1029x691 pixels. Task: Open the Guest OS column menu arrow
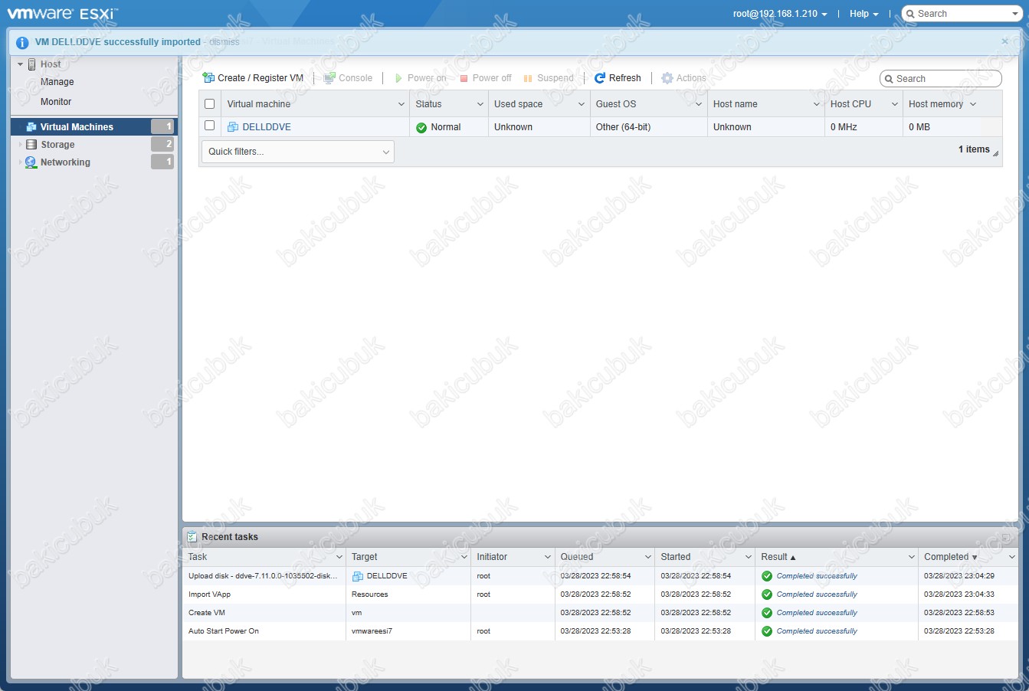[x=699, y=104]
